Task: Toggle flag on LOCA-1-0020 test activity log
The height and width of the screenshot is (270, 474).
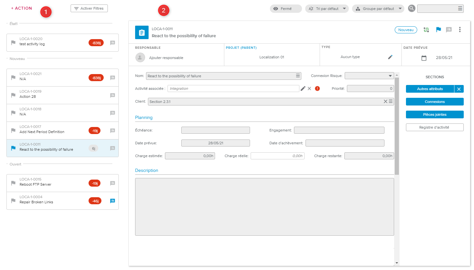Action: (13, 43)
